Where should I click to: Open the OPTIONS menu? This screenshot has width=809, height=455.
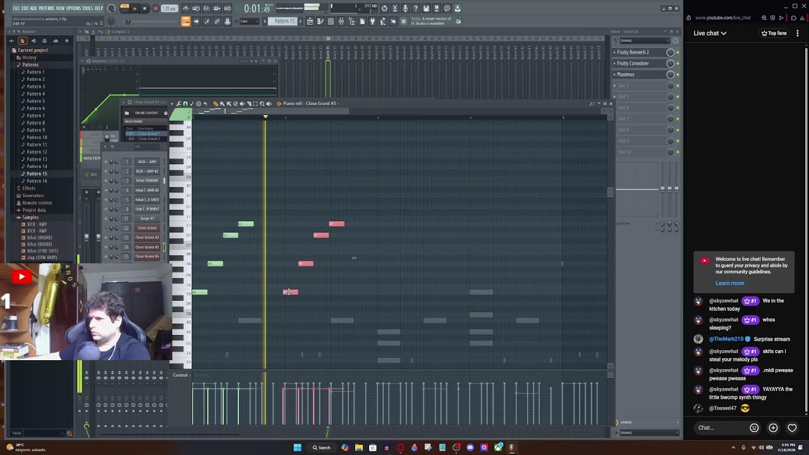pos(73,8)
